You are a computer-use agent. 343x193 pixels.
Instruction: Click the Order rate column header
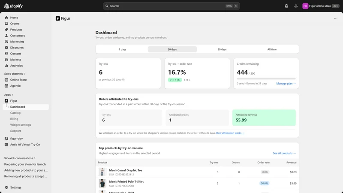point(263,163)
